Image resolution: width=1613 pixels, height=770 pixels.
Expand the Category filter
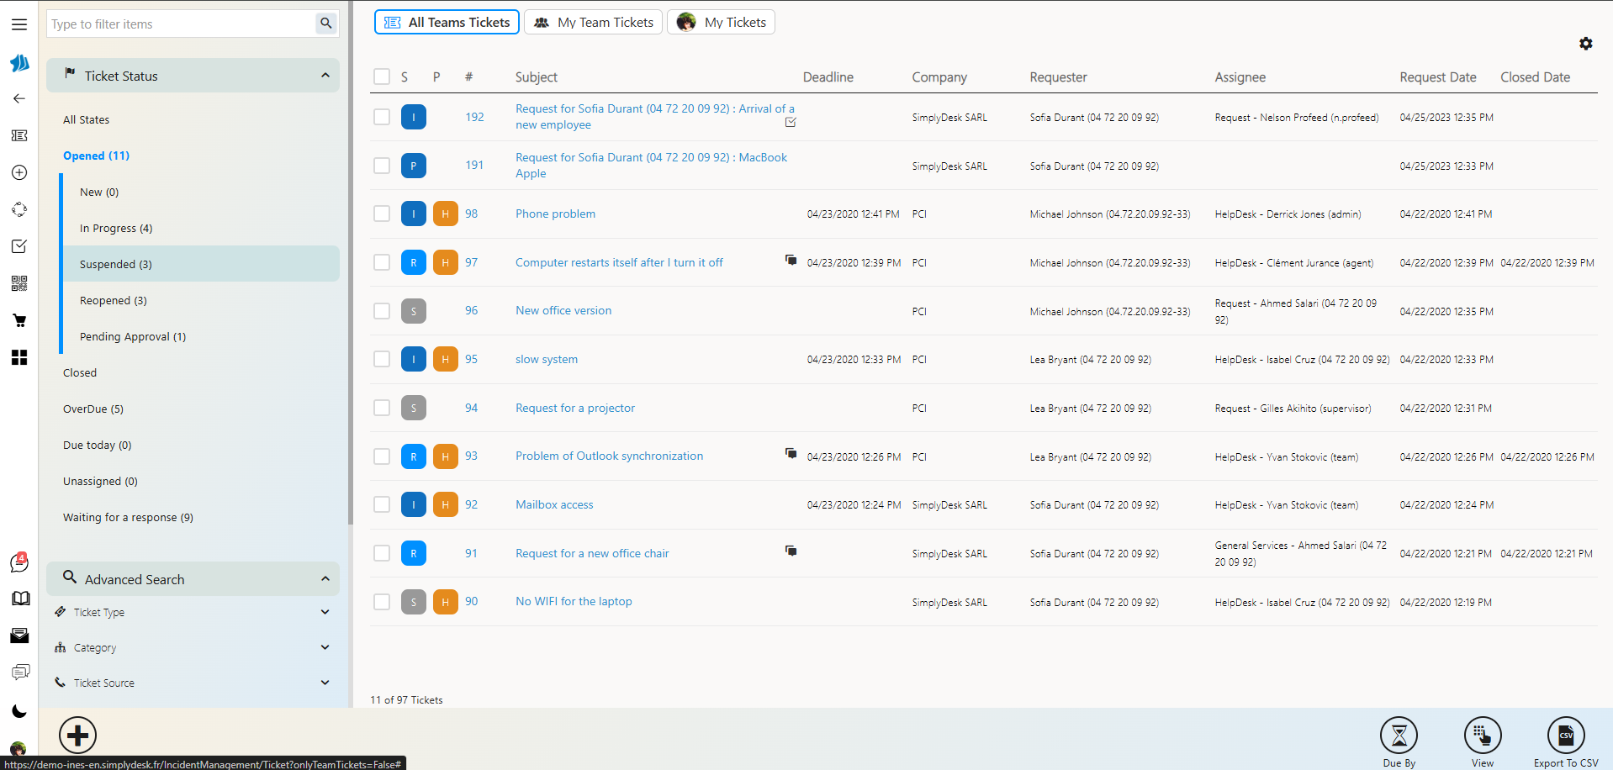[x=324, y=646]
